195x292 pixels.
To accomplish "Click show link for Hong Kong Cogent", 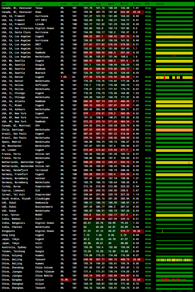I will [x=148, y=235].
